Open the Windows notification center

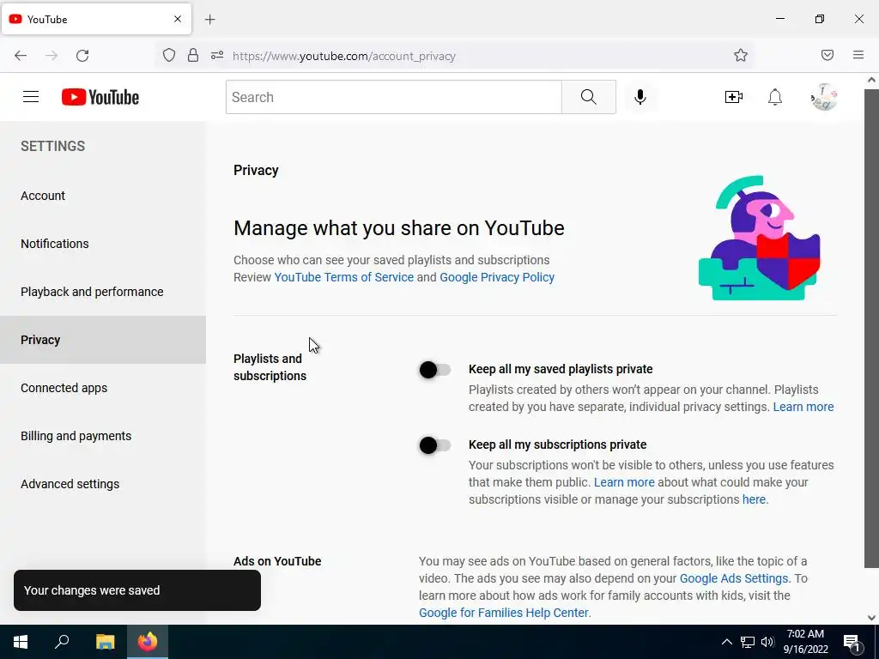coord(852,643)
